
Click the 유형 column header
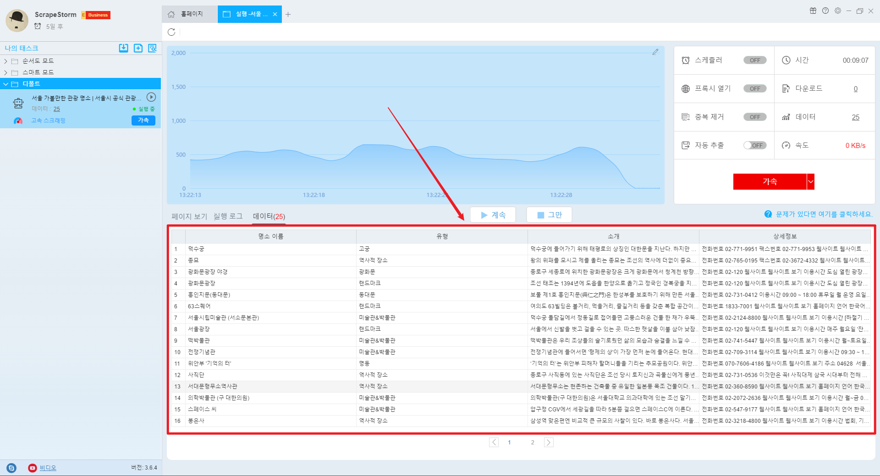coord(442,236)
